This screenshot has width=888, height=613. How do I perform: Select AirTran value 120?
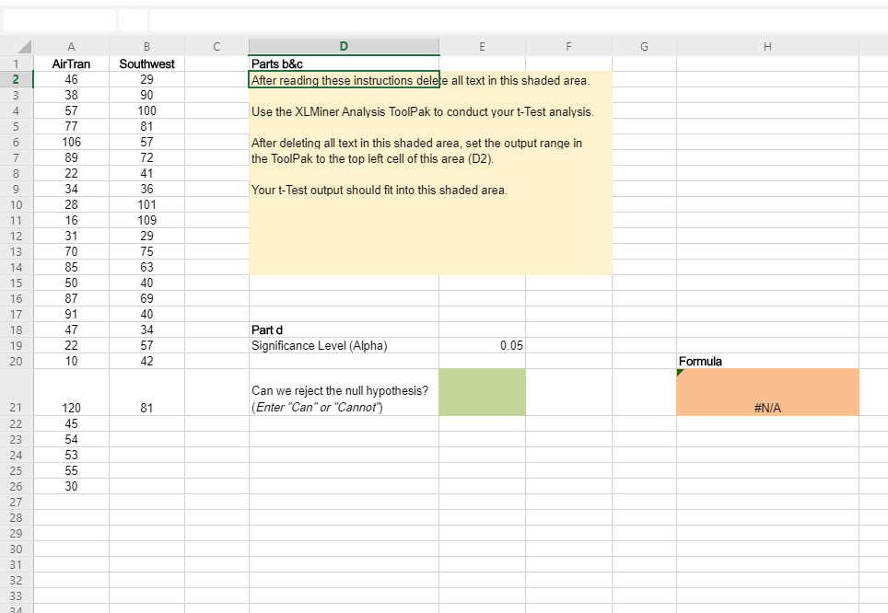(71, 392)
